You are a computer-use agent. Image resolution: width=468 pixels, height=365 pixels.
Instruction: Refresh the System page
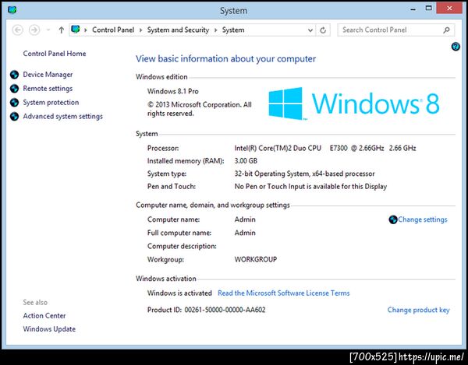click(x=323, y=30)
